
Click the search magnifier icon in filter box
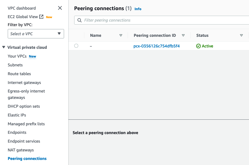tap(79, 20)
